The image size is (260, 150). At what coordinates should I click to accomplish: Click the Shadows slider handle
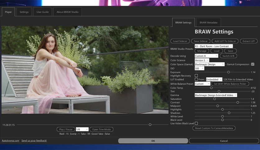pos(229,113)
